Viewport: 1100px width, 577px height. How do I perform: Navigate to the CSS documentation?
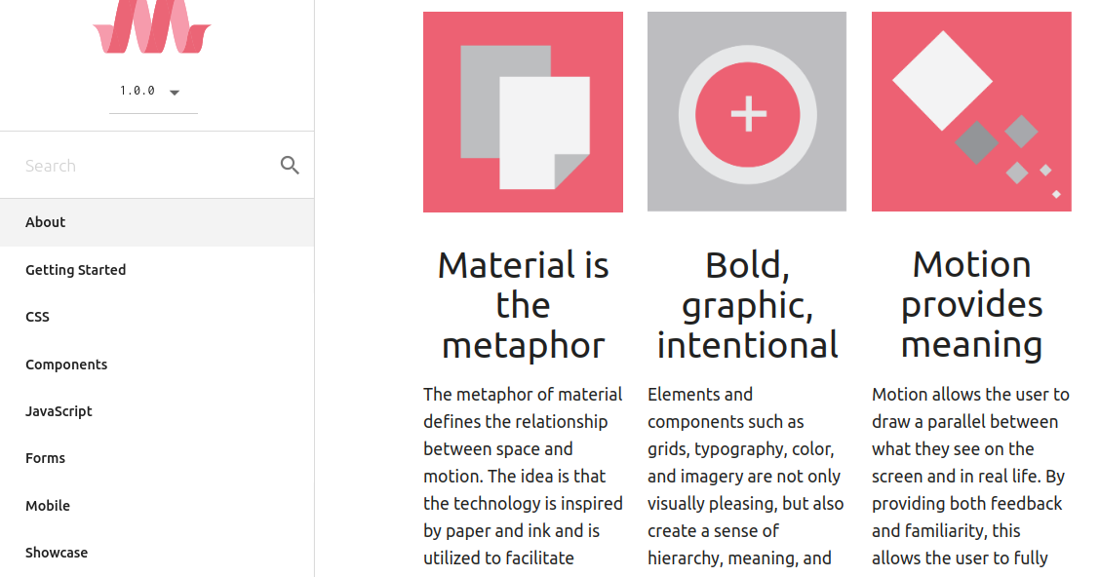click(37, 316)
